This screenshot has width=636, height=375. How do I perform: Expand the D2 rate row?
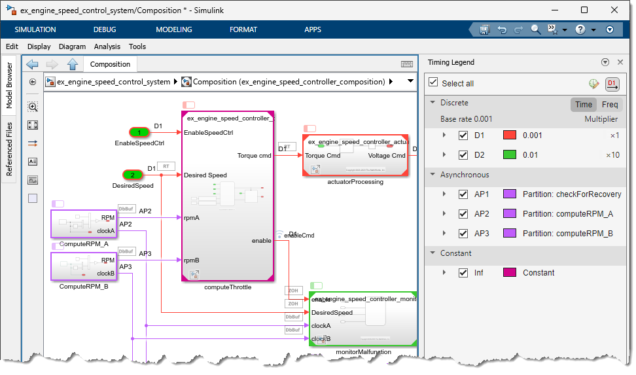444,155
